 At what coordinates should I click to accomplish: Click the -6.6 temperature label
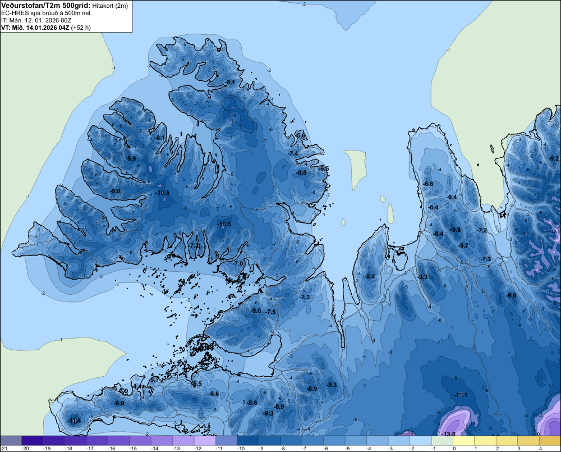(x=214, y=394)
